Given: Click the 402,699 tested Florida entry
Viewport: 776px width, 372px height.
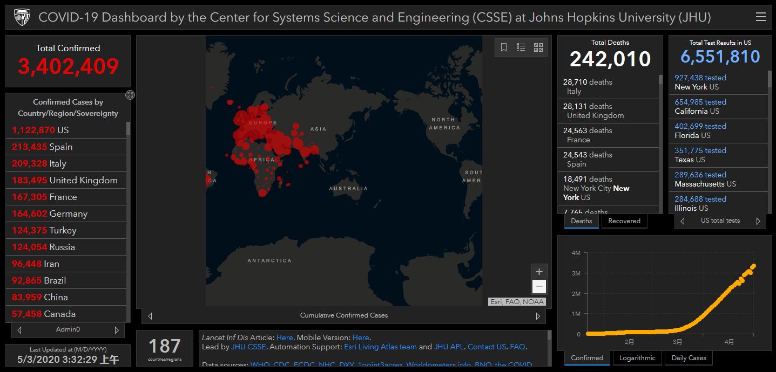Looking at the screenshot, I should pos(719,131).
